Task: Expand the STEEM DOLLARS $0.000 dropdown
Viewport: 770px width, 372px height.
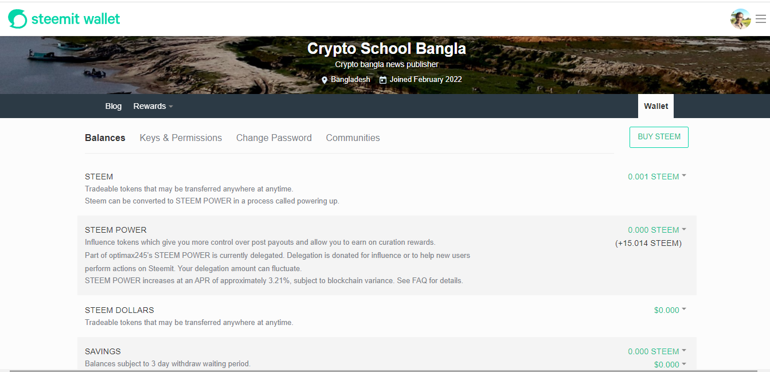Action: (x=670, y=310)
